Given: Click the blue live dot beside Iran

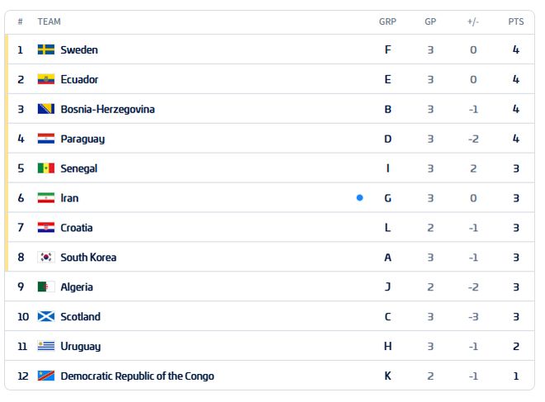Looking at the screenshot, I should [x=360, y=198].
